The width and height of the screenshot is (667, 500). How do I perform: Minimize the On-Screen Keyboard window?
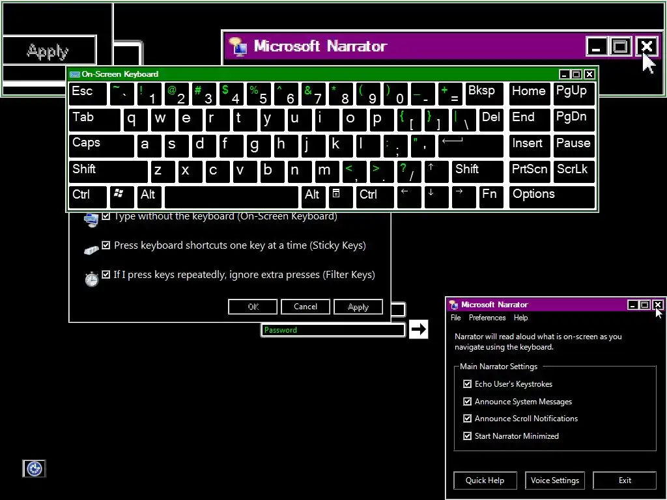pyautogui.click(x=564, y=74)
